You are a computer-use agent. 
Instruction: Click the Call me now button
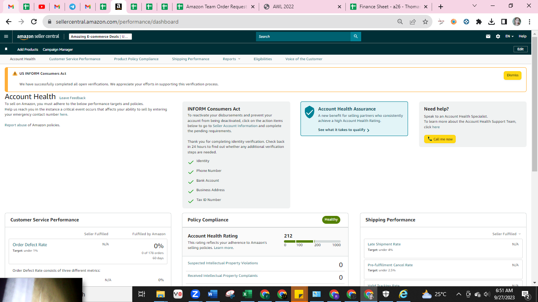pyautogui.click(x=440, y=139)
